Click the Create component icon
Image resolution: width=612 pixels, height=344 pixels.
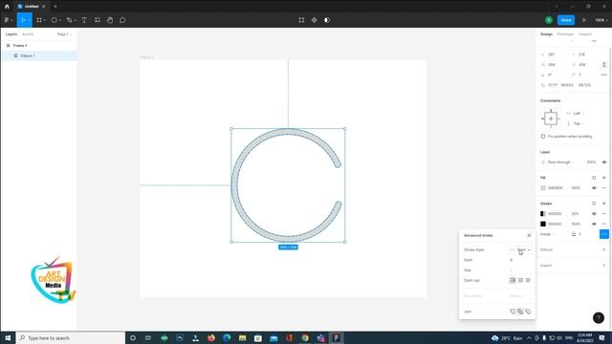(315, 20)
